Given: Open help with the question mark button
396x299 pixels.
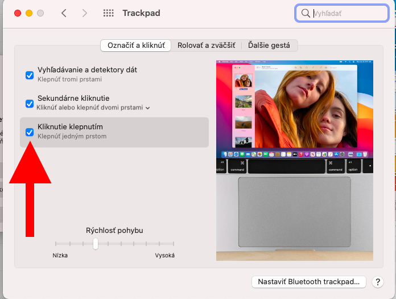Looking at the screenshot, I should coord(377,282).
